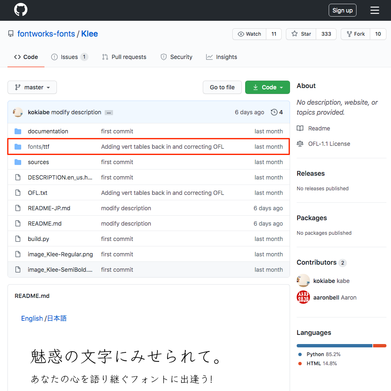Open the Pull requests tab
The image size is (391, 391).
(124, 57)
